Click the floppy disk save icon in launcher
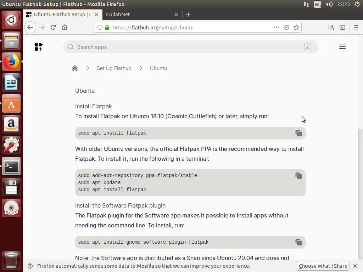The width and height of the screenshot is (363, 272). tap(11, 187)
